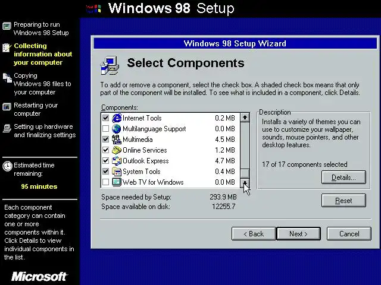Cancel the setup wizard

tap(349, 233)
